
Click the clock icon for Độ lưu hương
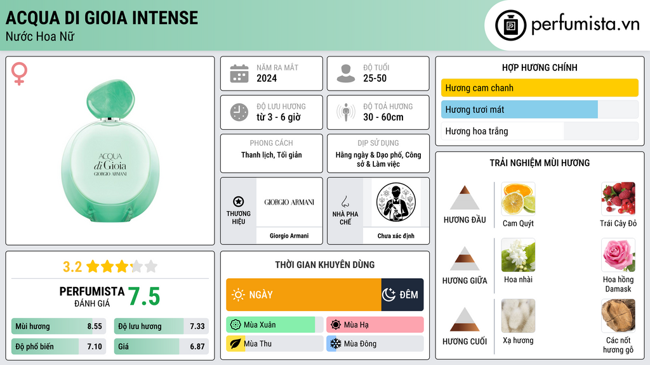pos(239,112)
